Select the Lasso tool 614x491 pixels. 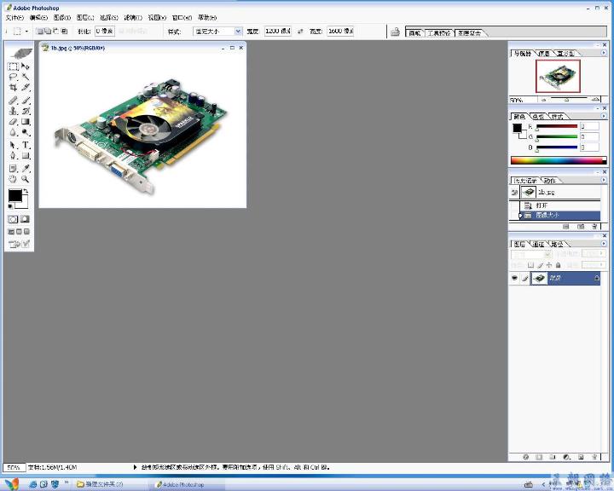13,77
